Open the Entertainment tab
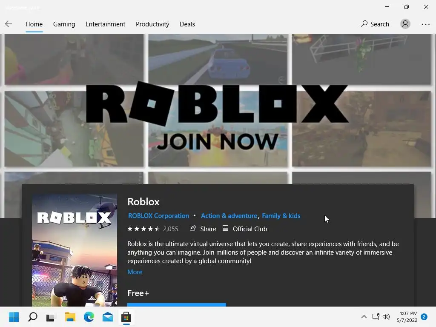Image resolution: width=436 pixels, height=327 pixels. pos(106,24)
